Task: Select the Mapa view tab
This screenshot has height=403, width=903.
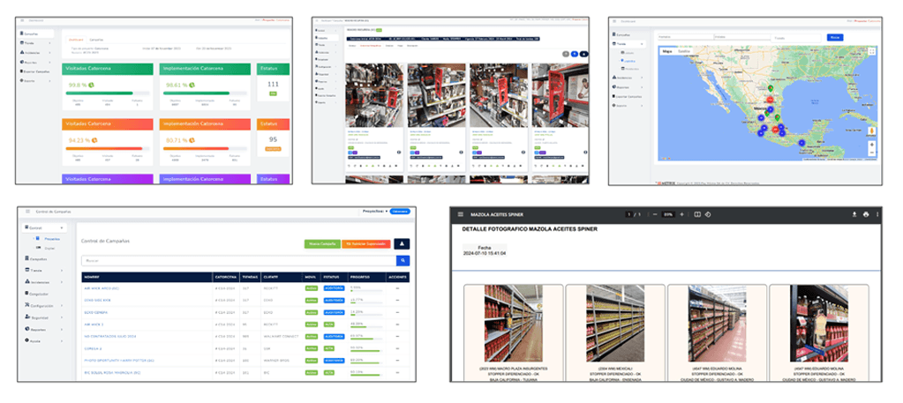Action: coord(667,51)
